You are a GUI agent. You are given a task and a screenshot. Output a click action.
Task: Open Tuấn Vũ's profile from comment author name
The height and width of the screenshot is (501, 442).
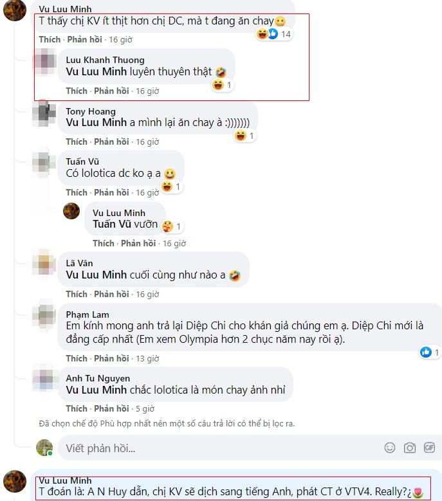point(82,161)
